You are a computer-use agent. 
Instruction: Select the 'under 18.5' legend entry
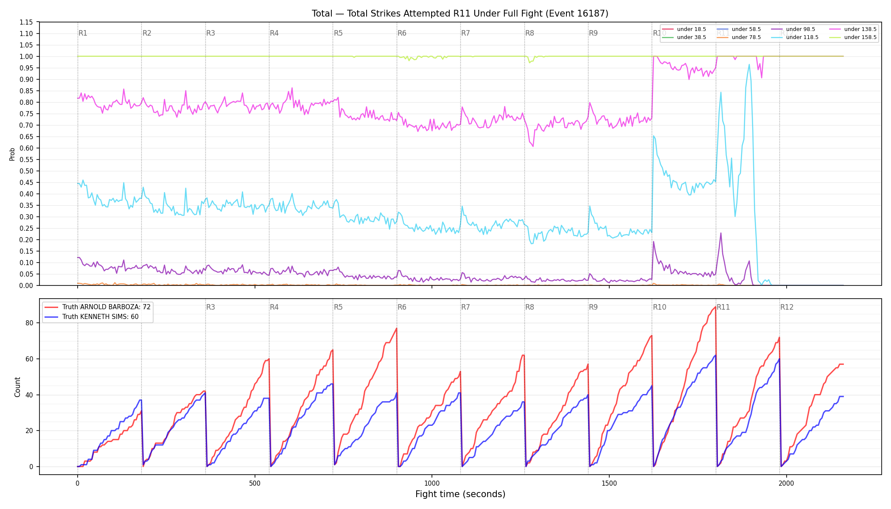pyautogui.click(x=684, y=29)
